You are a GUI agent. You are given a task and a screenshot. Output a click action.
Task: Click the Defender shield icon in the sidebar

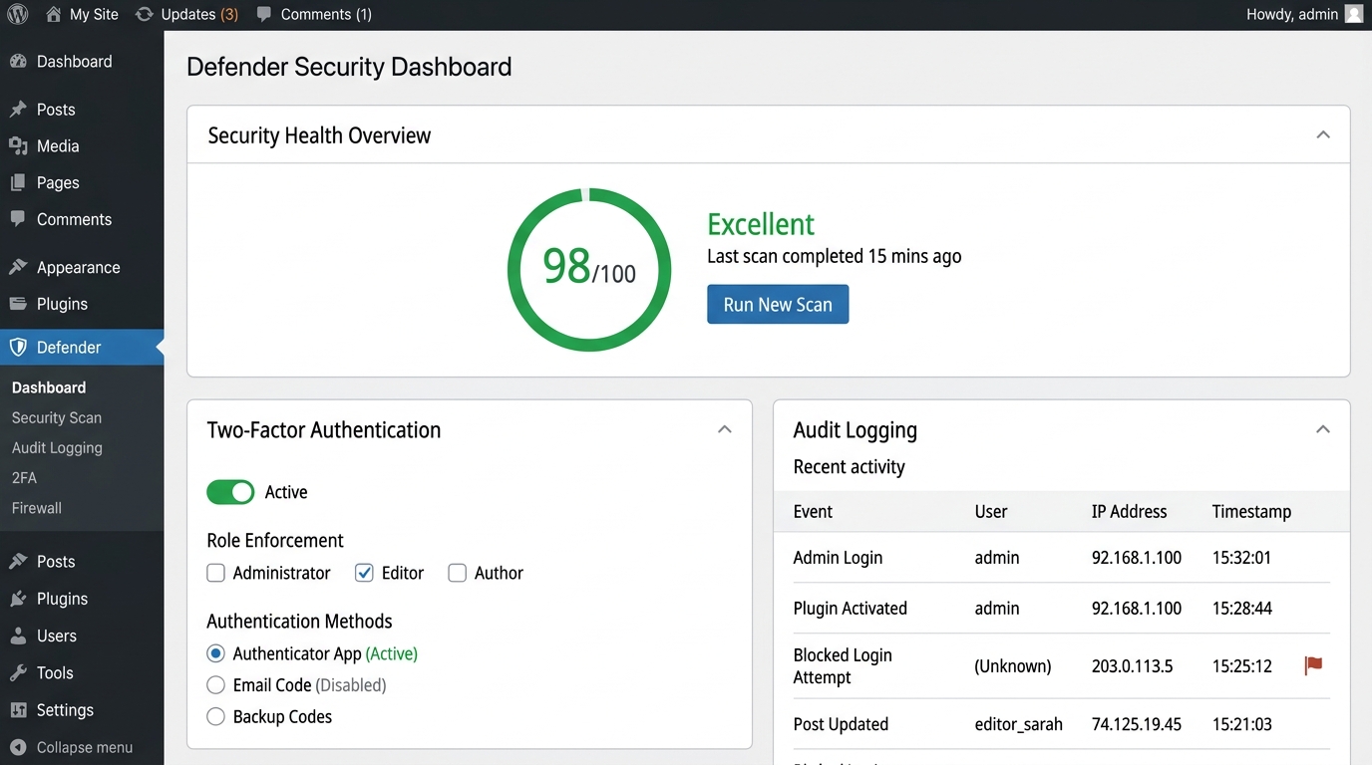tap(17, 348)
